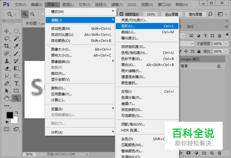Choose 色阶(L)... from the submenu
This screenshot has height=158, width=231.
pos(147,26)
